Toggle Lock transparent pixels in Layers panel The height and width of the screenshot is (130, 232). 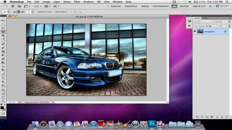click(x=200, y=26)
